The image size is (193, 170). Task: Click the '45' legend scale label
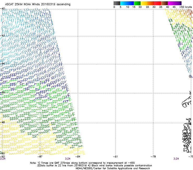pyautogui.click(x=174, y=7)
